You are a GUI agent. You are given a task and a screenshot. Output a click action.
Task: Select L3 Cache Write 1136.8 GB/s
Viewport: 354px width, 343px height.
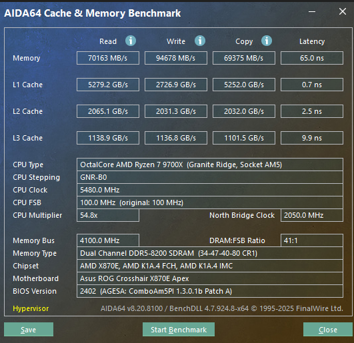click(x=176, y=138)
